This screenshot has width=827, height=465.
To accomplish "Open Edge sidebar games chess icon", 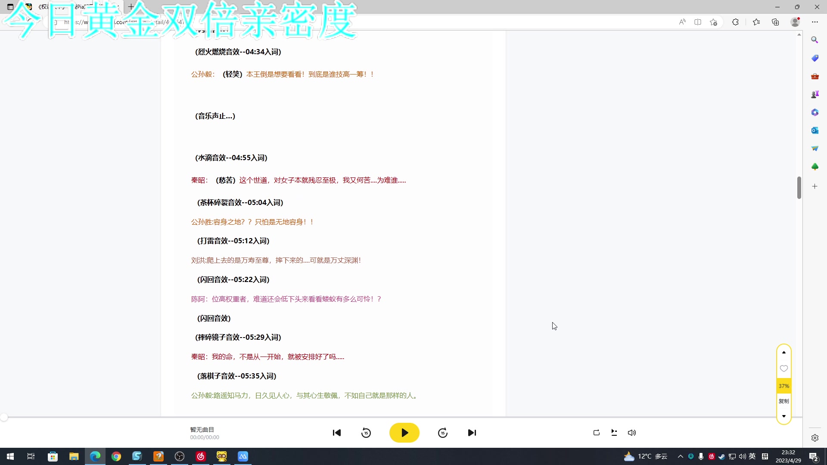I will [x=815, y=94].
